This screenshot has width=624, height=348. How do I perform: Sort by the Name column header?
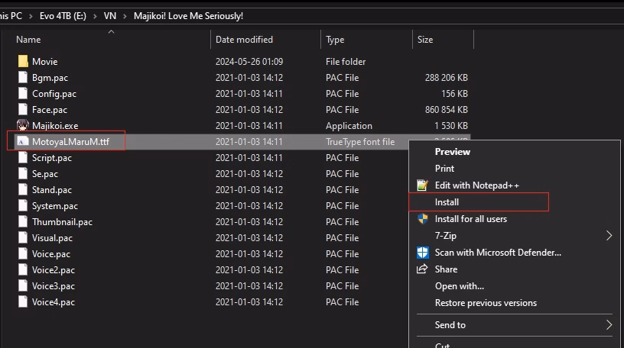coord(28,40)
